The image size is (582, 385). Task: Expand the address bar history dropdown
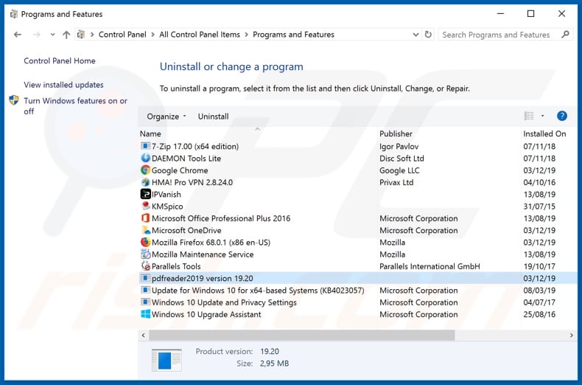pyautogui.click(x=416, y=35)
